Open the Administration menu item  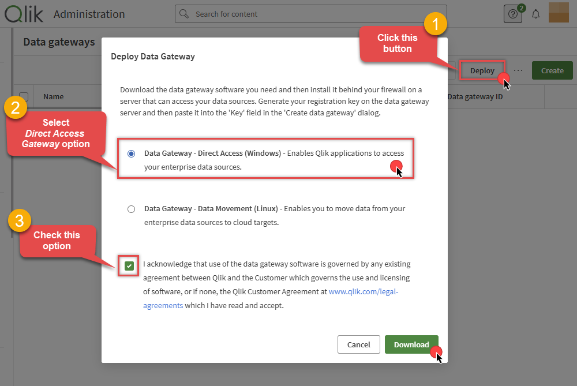point(89,14)
